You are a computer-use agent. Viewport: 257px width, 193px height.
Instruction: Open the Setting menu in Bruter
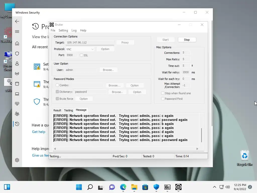click(63, 30)
